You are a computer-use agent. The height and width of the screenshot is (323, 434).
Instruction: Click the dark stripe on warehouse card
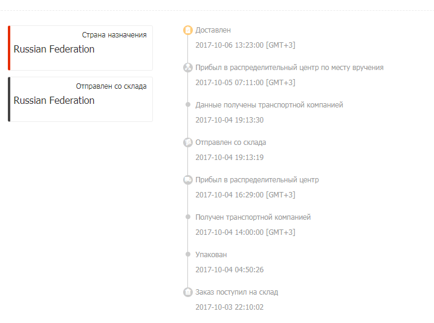(9, 99)
